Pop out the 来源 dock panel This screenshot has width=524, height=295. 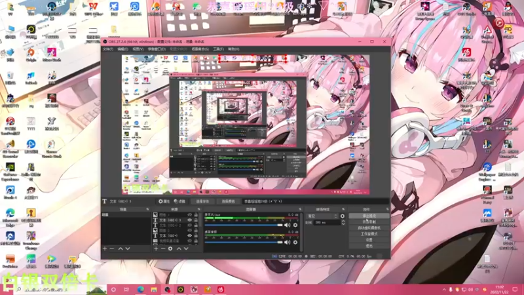(x=199, y=209)
